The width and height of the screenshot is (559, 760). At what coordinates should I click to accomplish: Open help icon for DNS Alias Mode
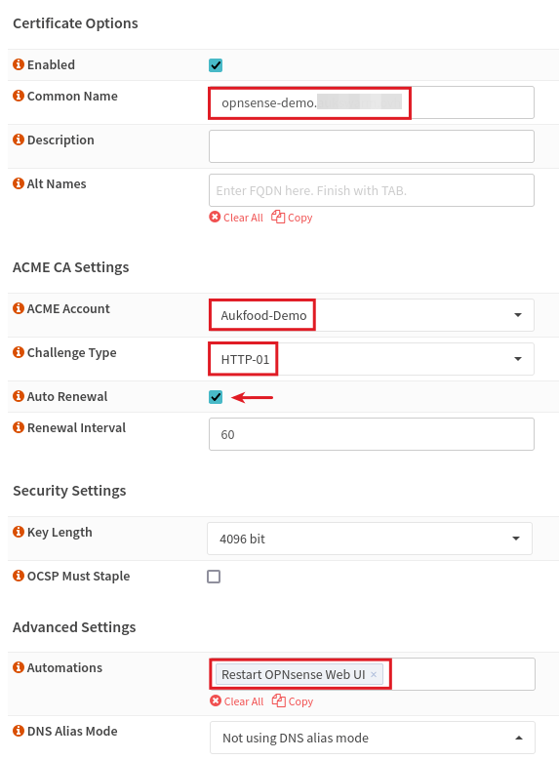tap(19, 731)
